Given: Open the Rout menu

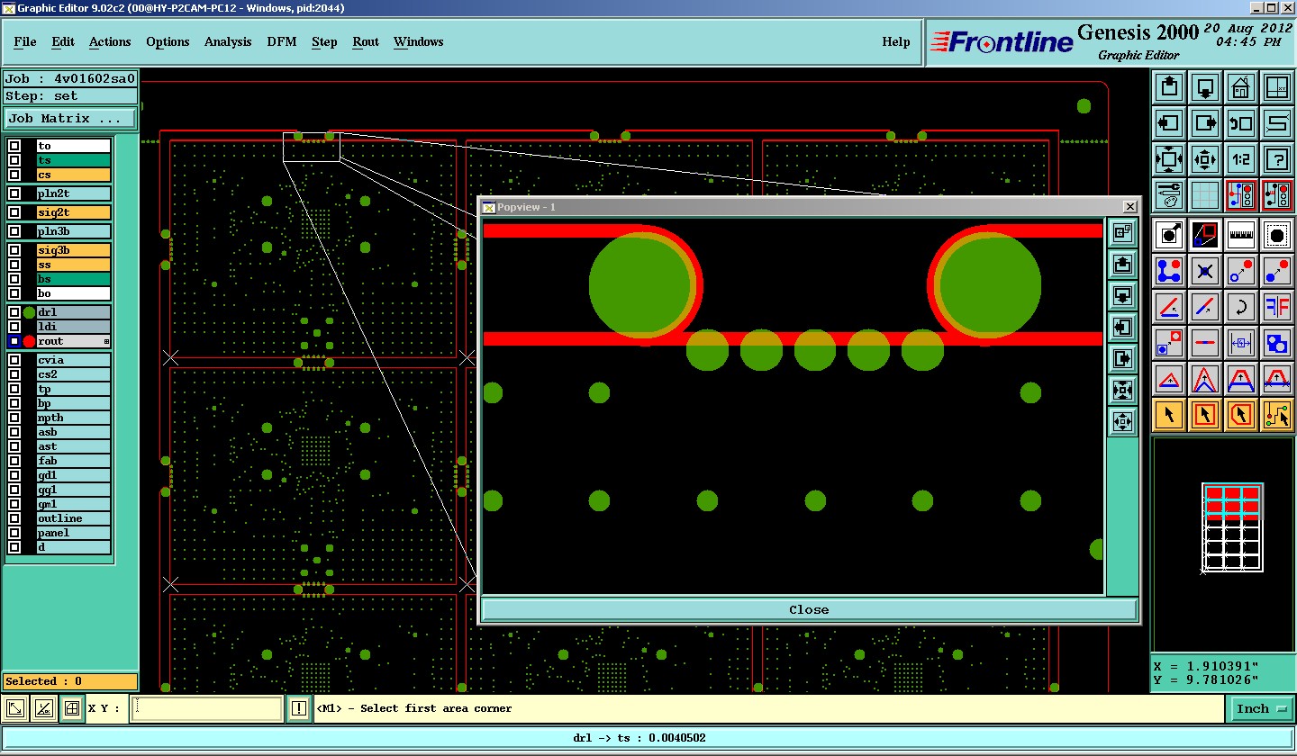Looking at the screenshot, I should tap(366, 41).
